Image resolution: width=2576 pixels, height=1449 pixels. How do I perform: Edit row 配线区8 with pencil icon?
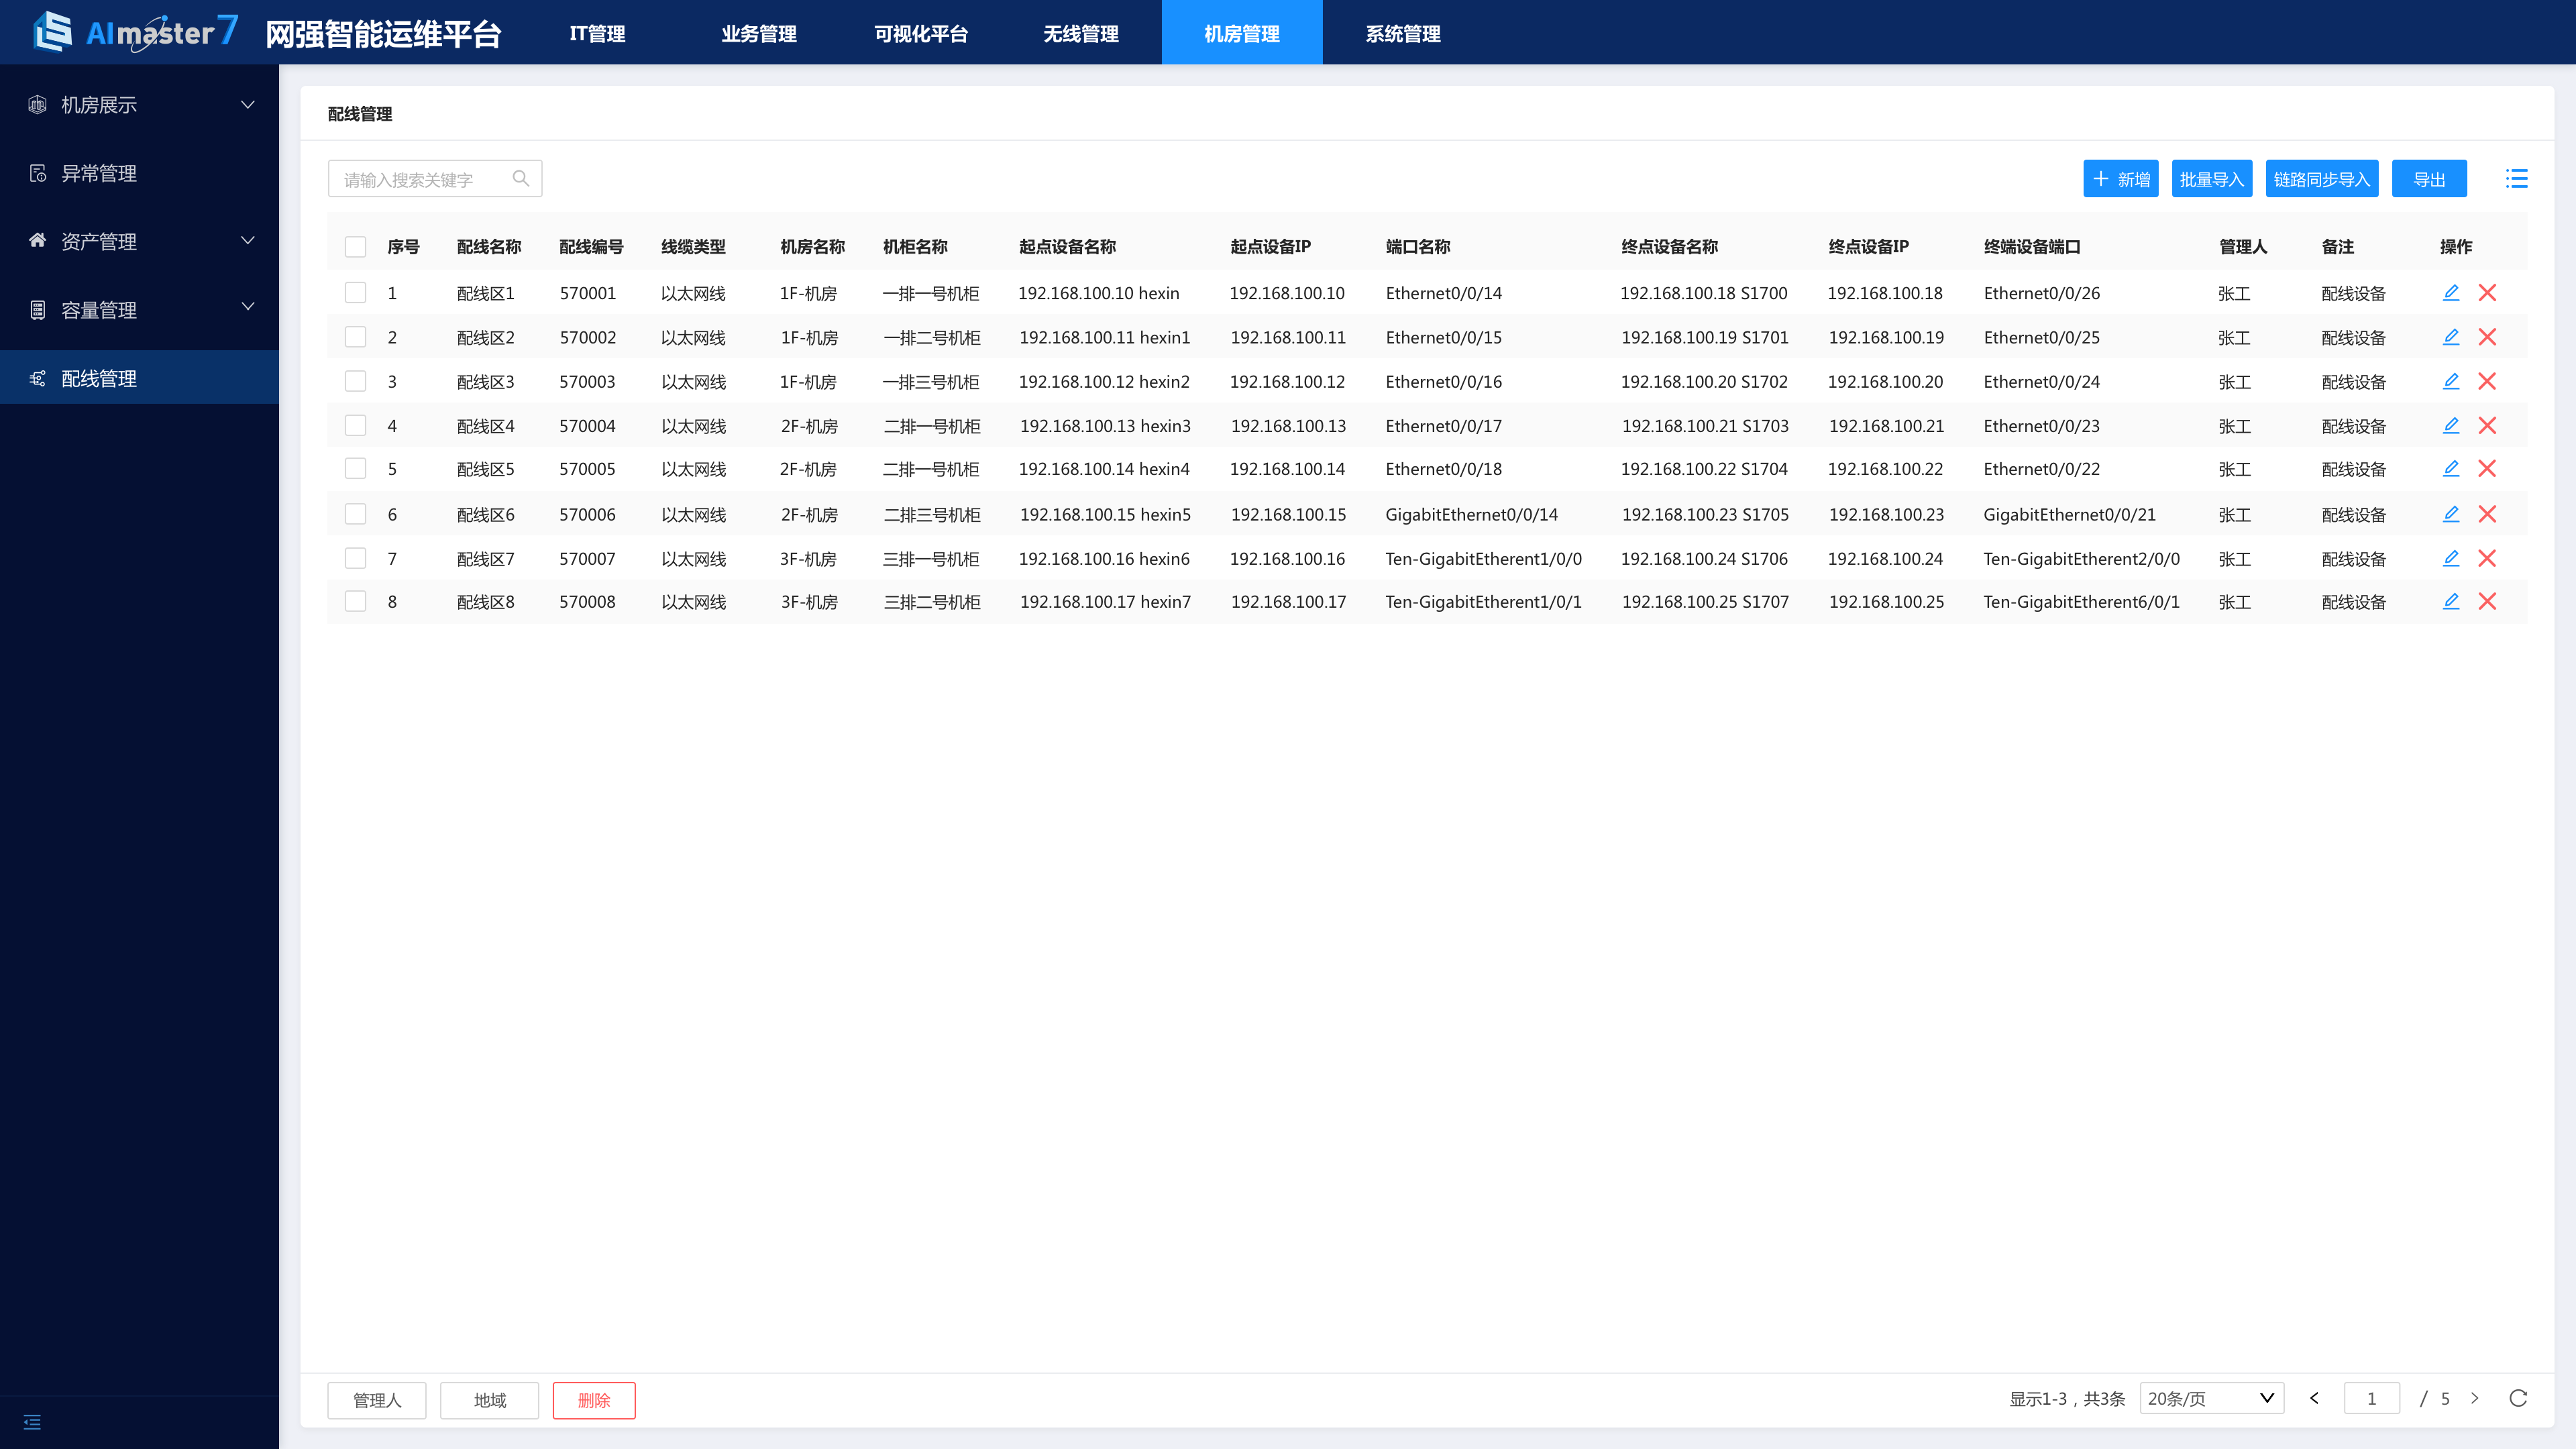[x=2450, y=600]
